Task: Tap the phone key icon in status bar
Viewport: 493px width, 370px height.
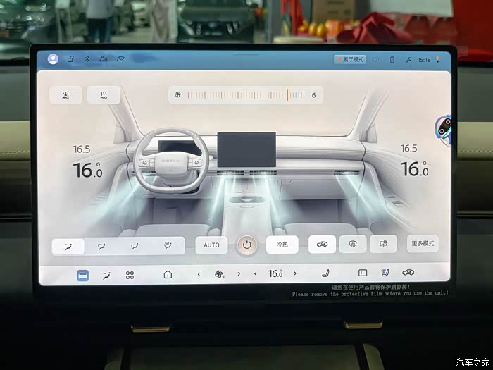Action: tap(392, 59)
